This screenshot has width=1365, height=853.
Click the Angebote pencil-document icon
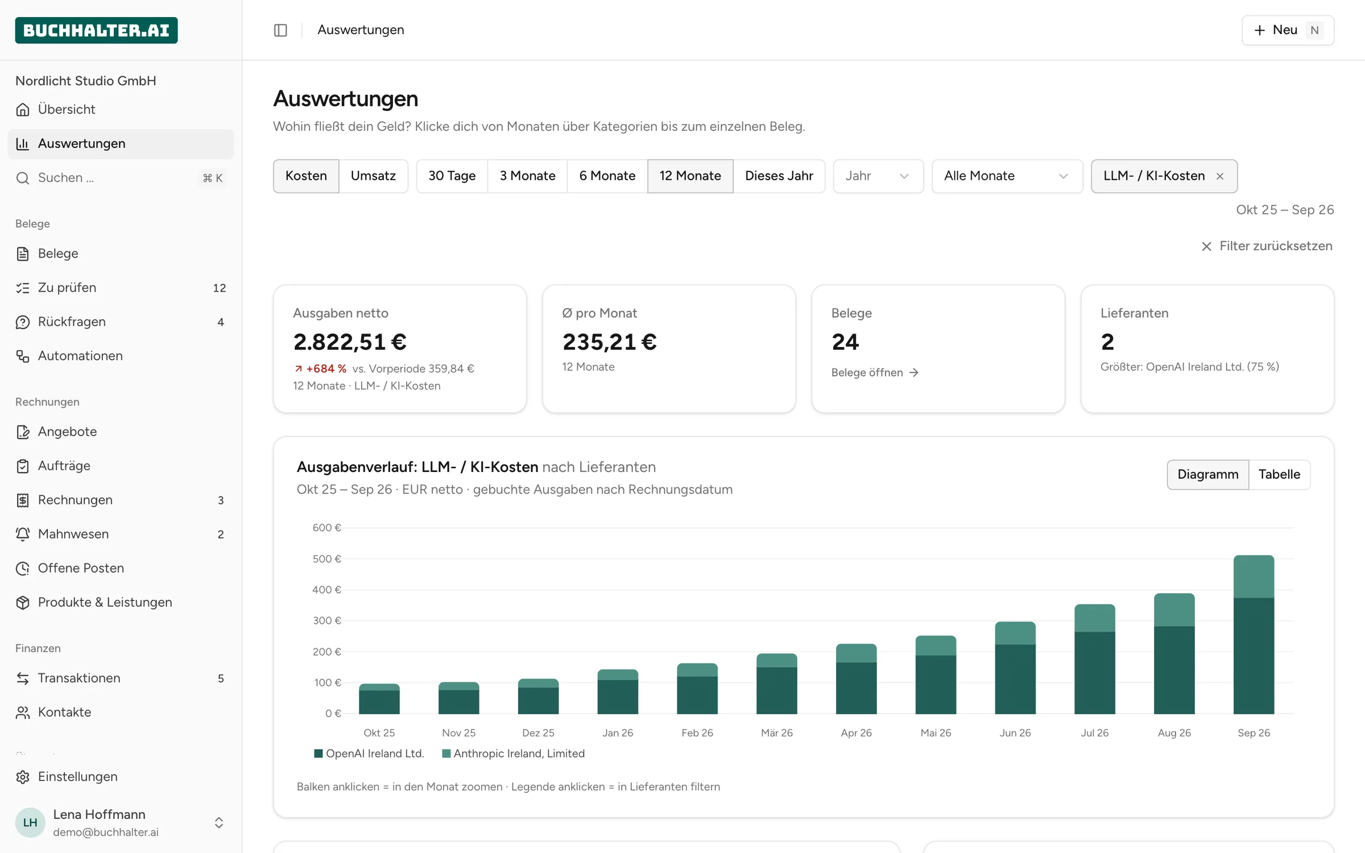pyautogui.click(x=23, y=432)
